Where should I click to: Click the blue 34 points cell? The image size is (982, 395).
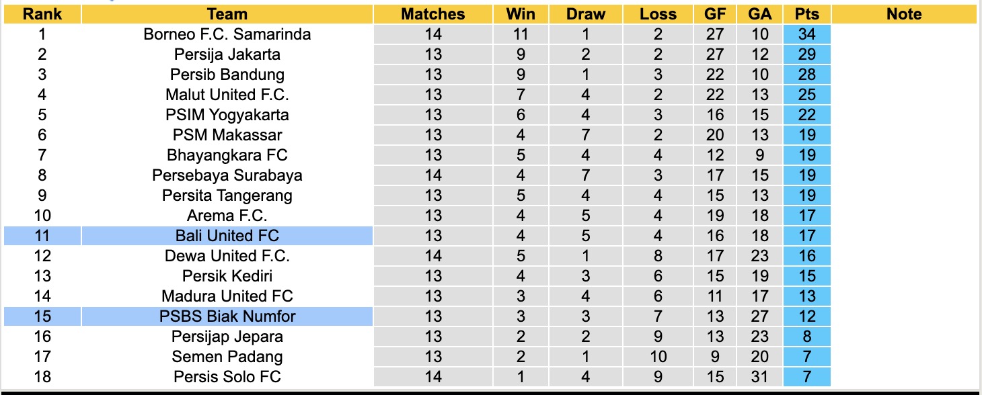pyautogui.click(x=806, y=34)
